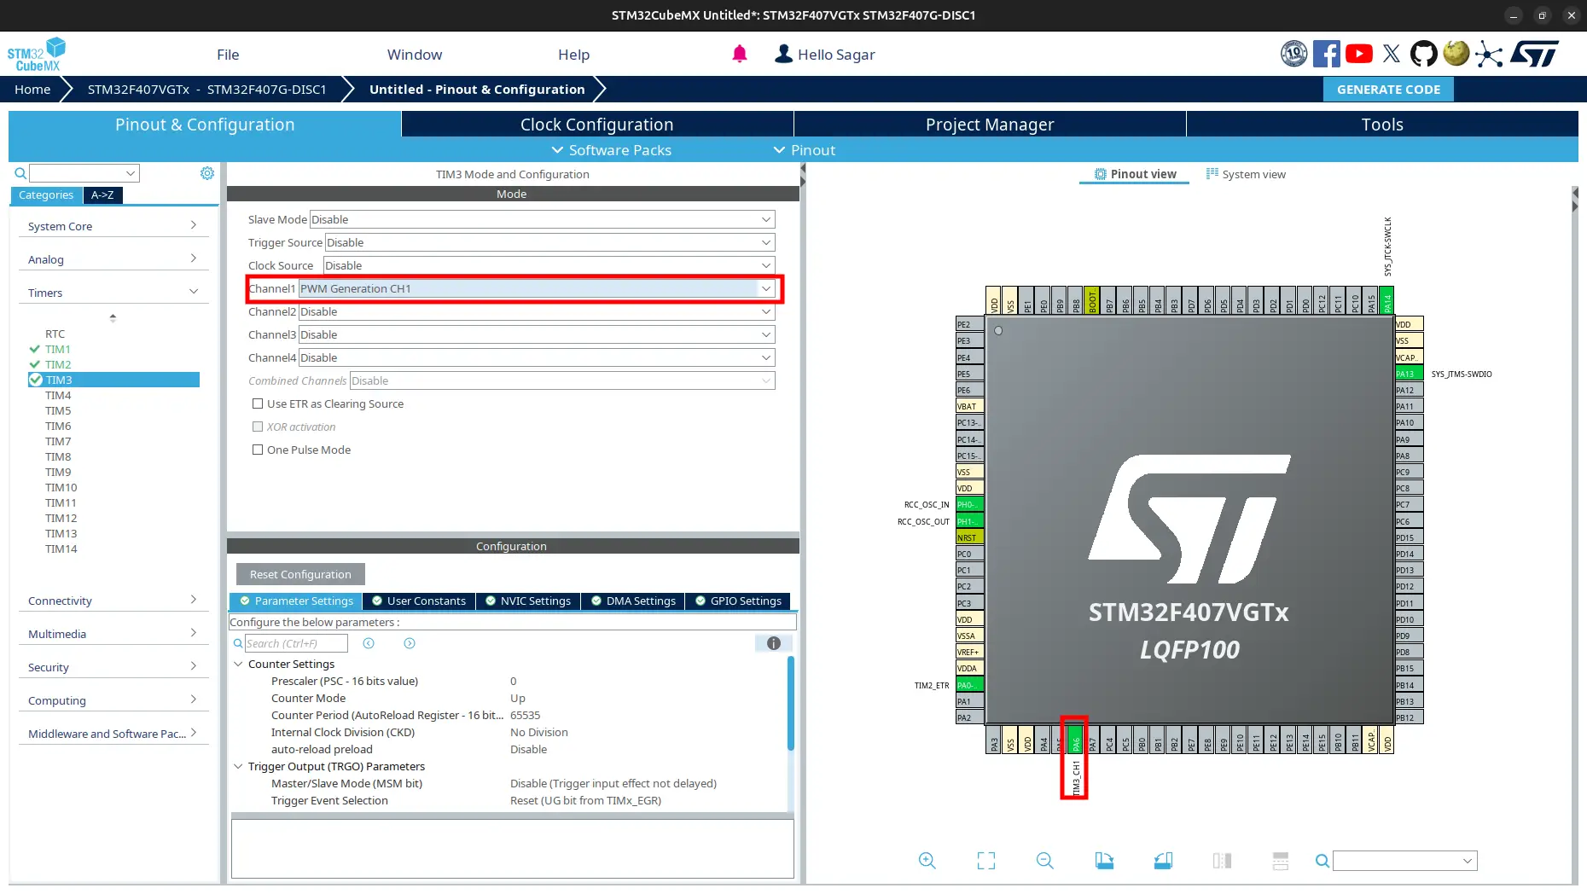Click the horizontal split view icon
The height and width of the screenshot is (894, 1587).
(x=1281, y=861)
